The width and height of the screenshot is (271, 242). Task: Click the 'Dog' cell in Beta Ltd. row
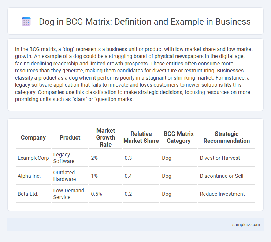tap(179, 194)
